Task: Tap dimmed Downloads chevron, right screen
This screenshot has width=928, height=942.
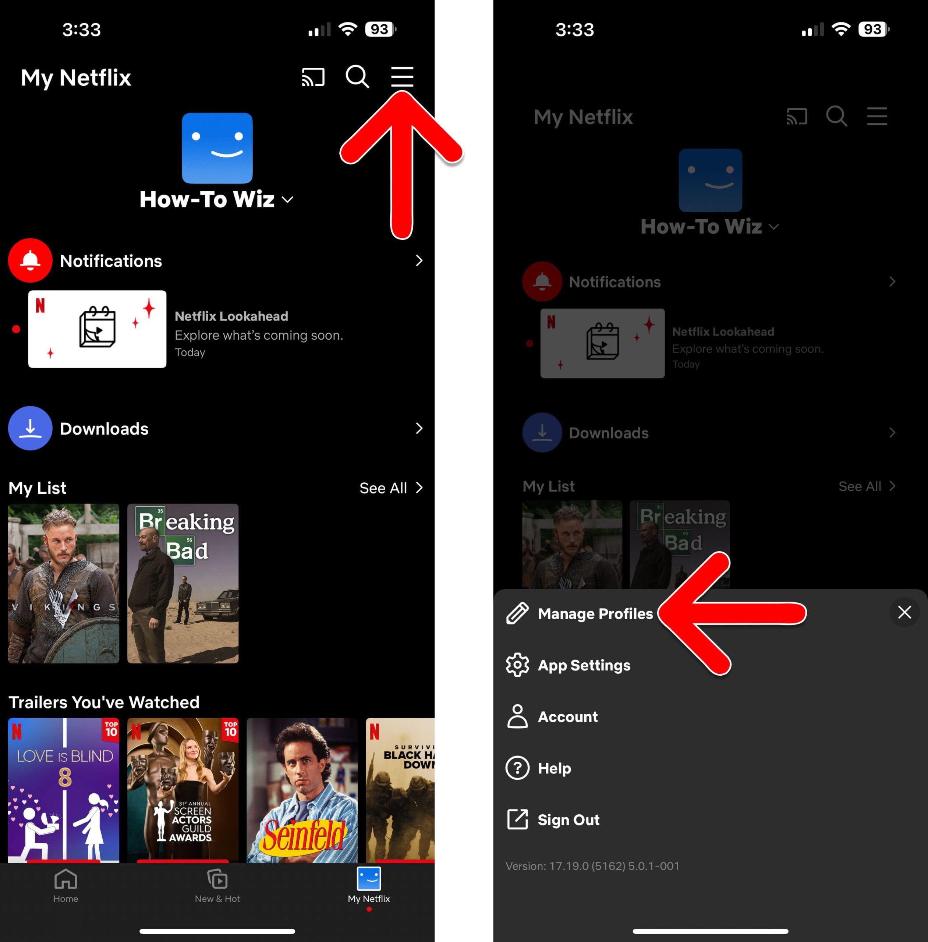Action: coord(892,433)
